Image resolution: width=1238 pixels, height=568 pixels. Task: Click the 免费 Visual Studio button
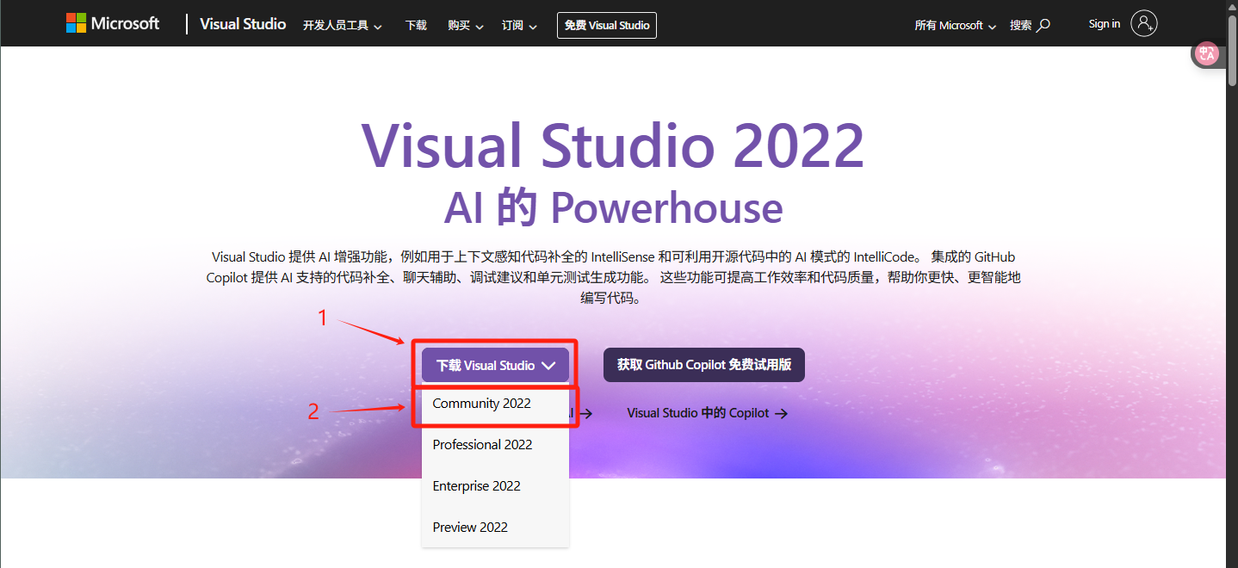coord(606,25)
